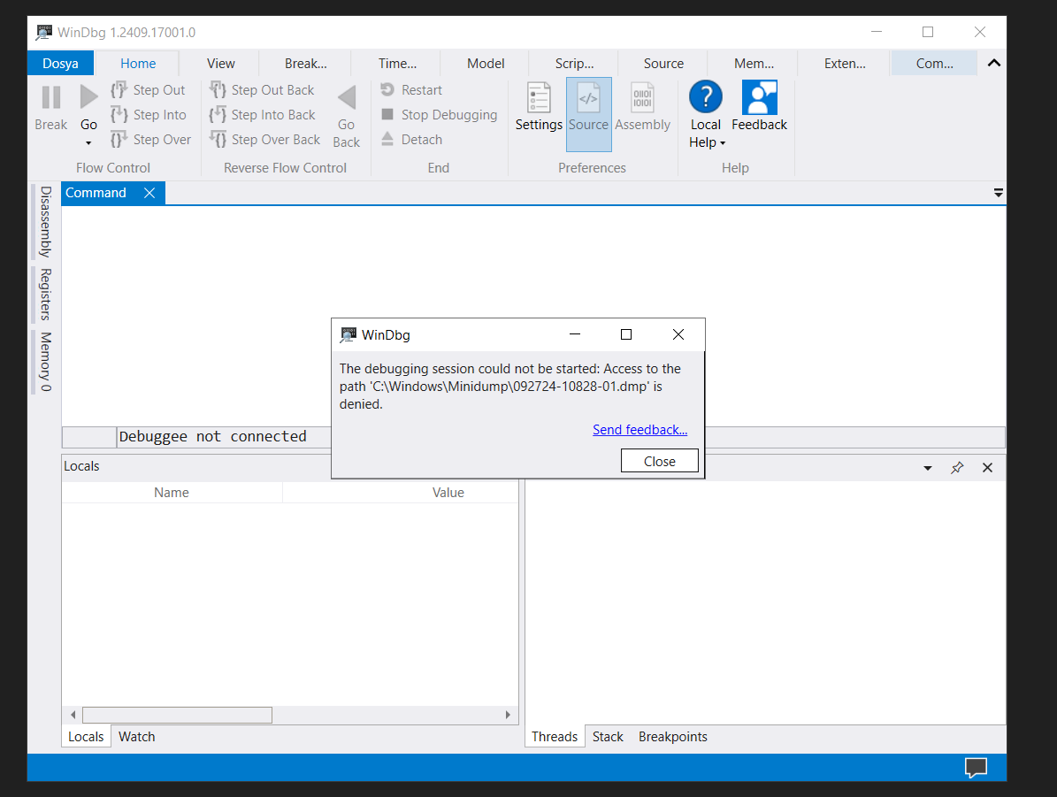This screenshot has width=1057, height=797.
Task: Click the Go play icon
Action: pos(88,97)
